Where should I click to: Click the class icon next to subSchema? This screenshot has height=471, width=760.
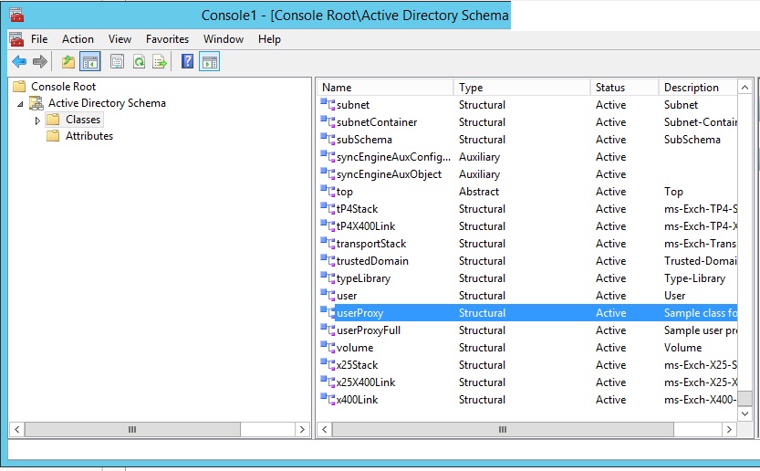point(328,140)
